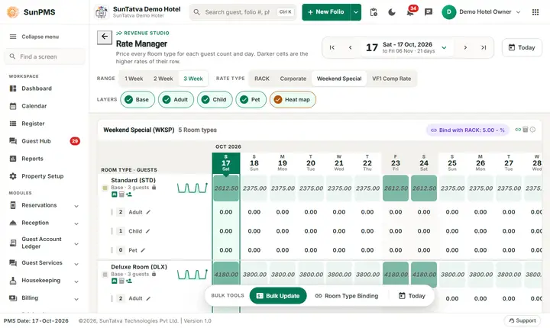This screenshot has width=550, height=328.
Task: Click the back arrow beside Rate Manager
Action: [x=105, y=37]
